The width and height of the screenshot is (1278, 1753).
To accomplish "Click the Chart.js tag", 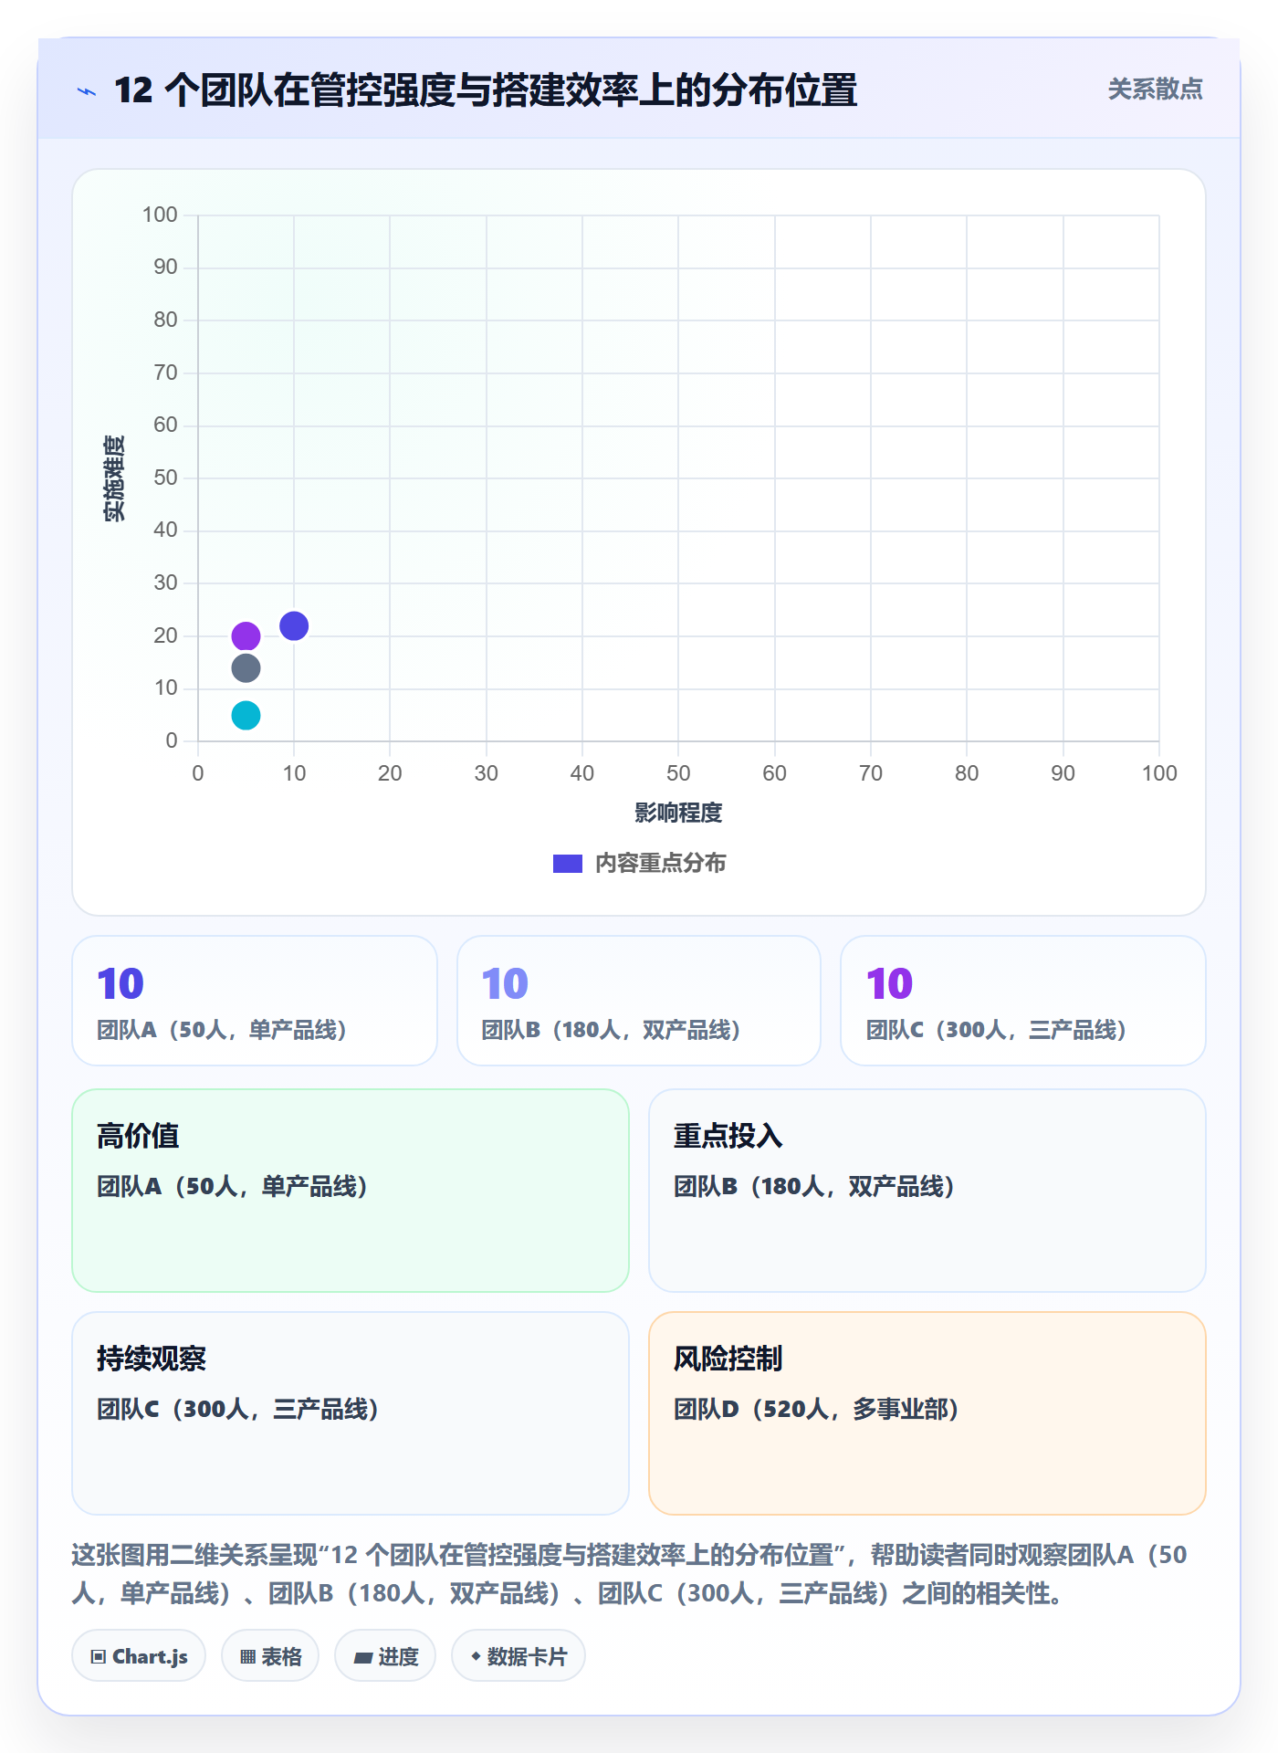I will point(139,1656).
